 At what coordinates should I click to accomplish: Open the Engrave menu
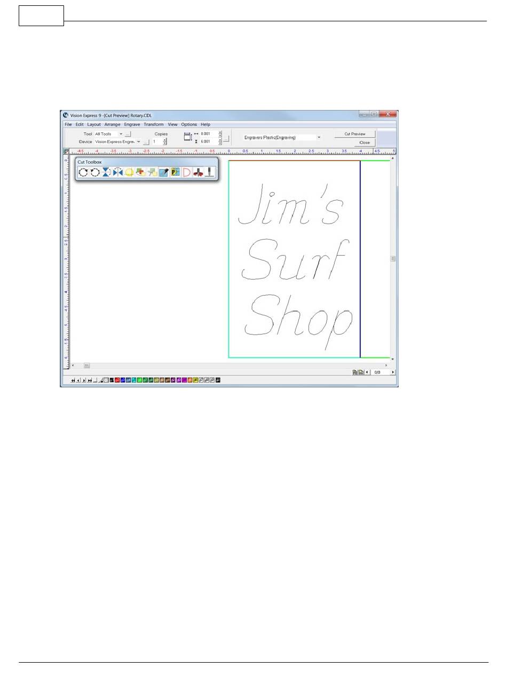132,124
